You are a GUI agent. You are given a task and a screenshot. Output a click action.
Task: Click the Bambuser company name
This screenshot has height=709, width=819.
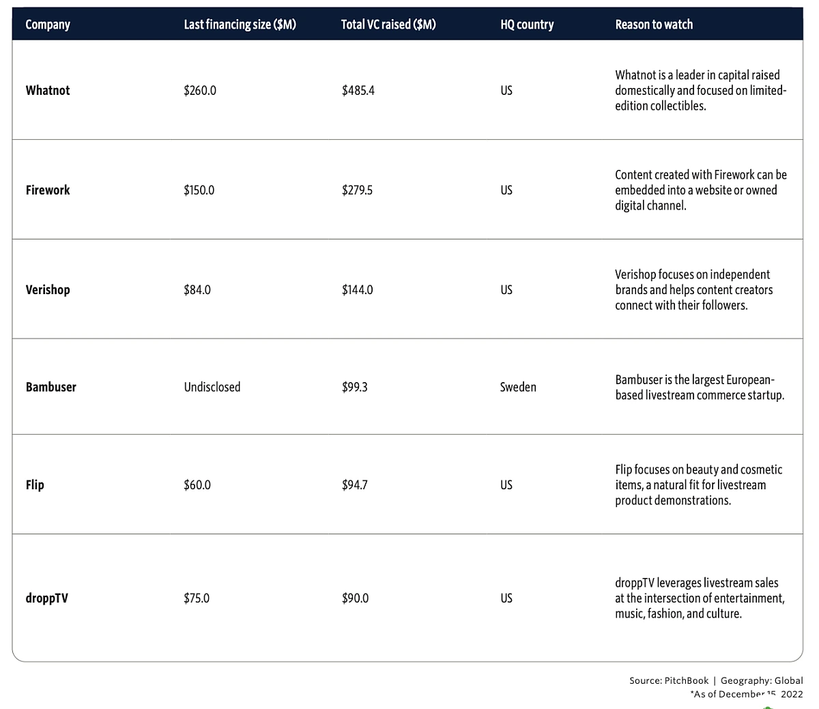pos(51,387)
